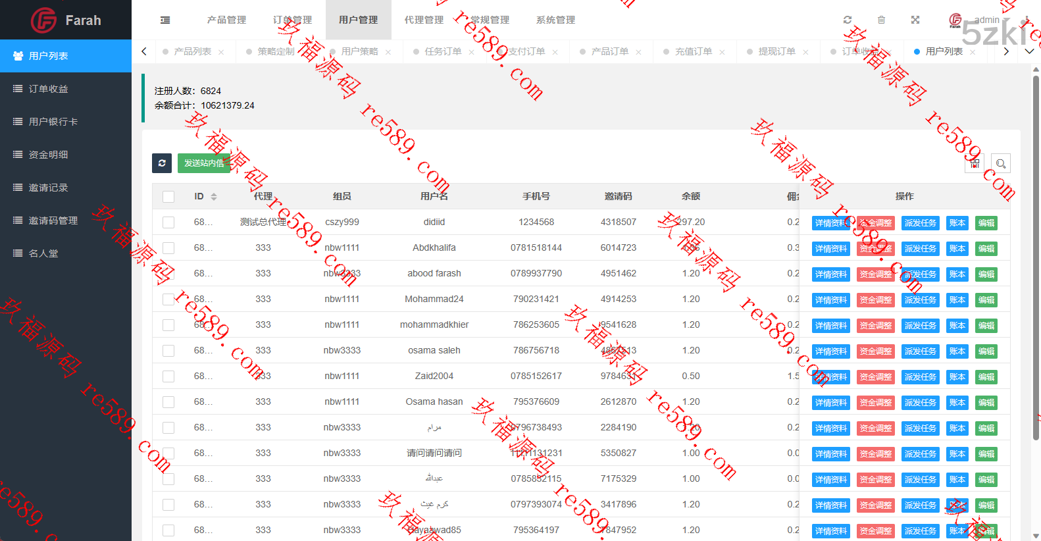Open the 代理管理 top menu

coord(424,20)
